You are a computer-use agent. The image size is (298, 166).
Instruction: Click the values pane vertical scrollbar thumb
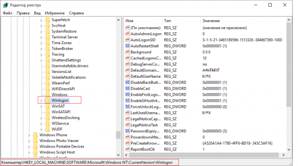(x=289, y=64)
